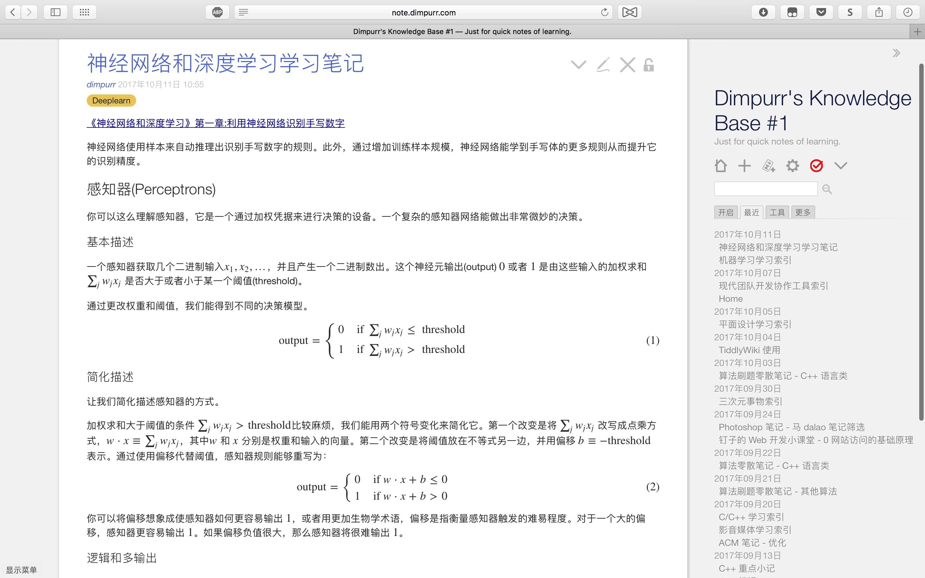Viewport: 925px width, 578px height.
Task: Click the sidebar search input field
Action: pos(765,189)
